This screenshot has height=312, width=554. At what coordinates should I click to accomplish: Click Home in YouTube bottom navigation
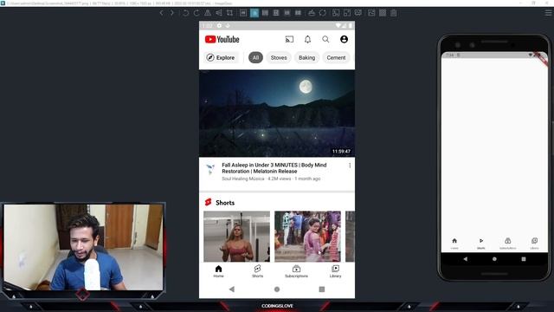click(x=218, y=271)
